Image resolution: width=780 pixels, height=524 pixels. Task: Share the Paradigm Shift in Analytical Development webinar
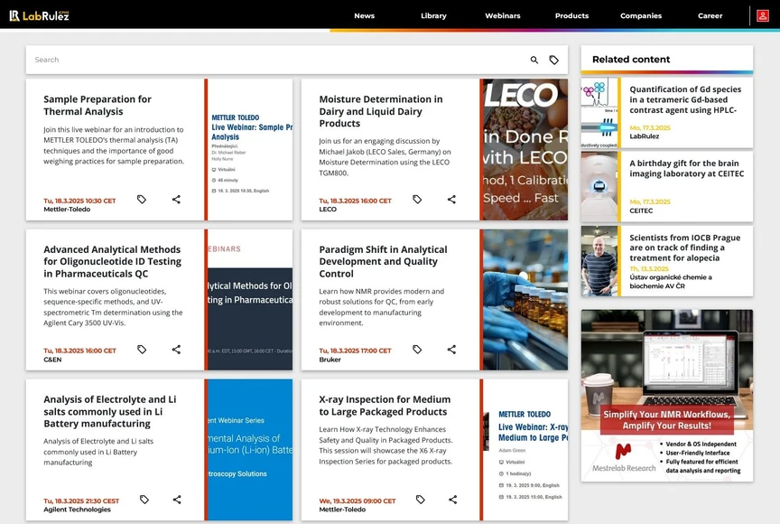(451, 350)
